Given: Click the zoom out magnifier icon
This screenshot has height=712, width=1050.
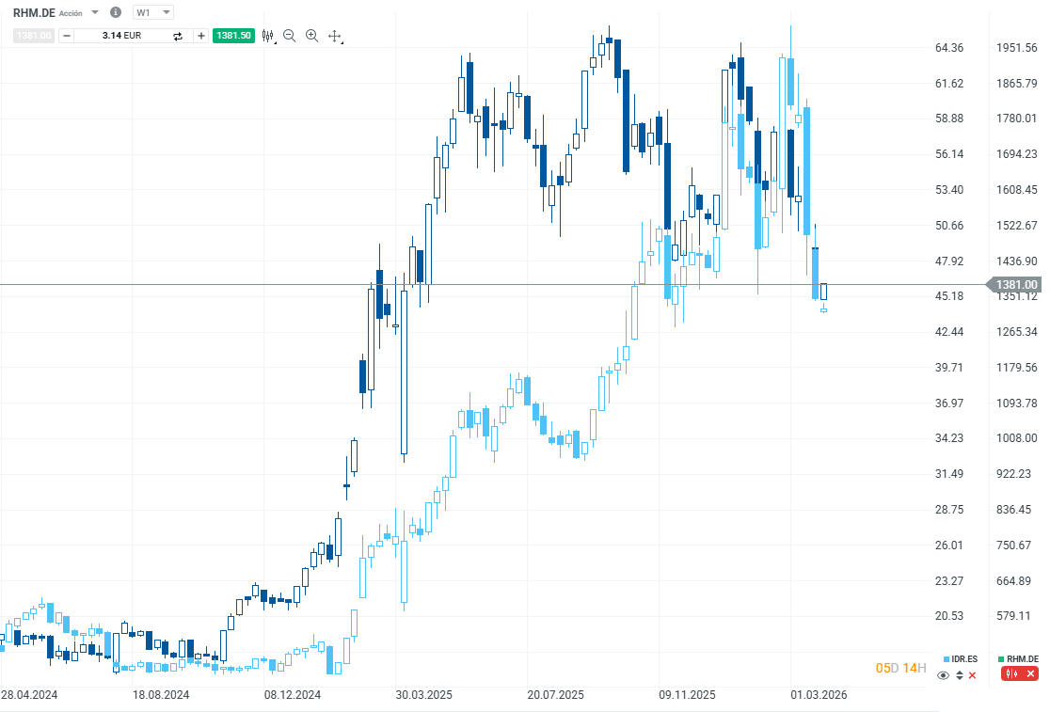Looking at the screenshot, I should coord(290,36).
